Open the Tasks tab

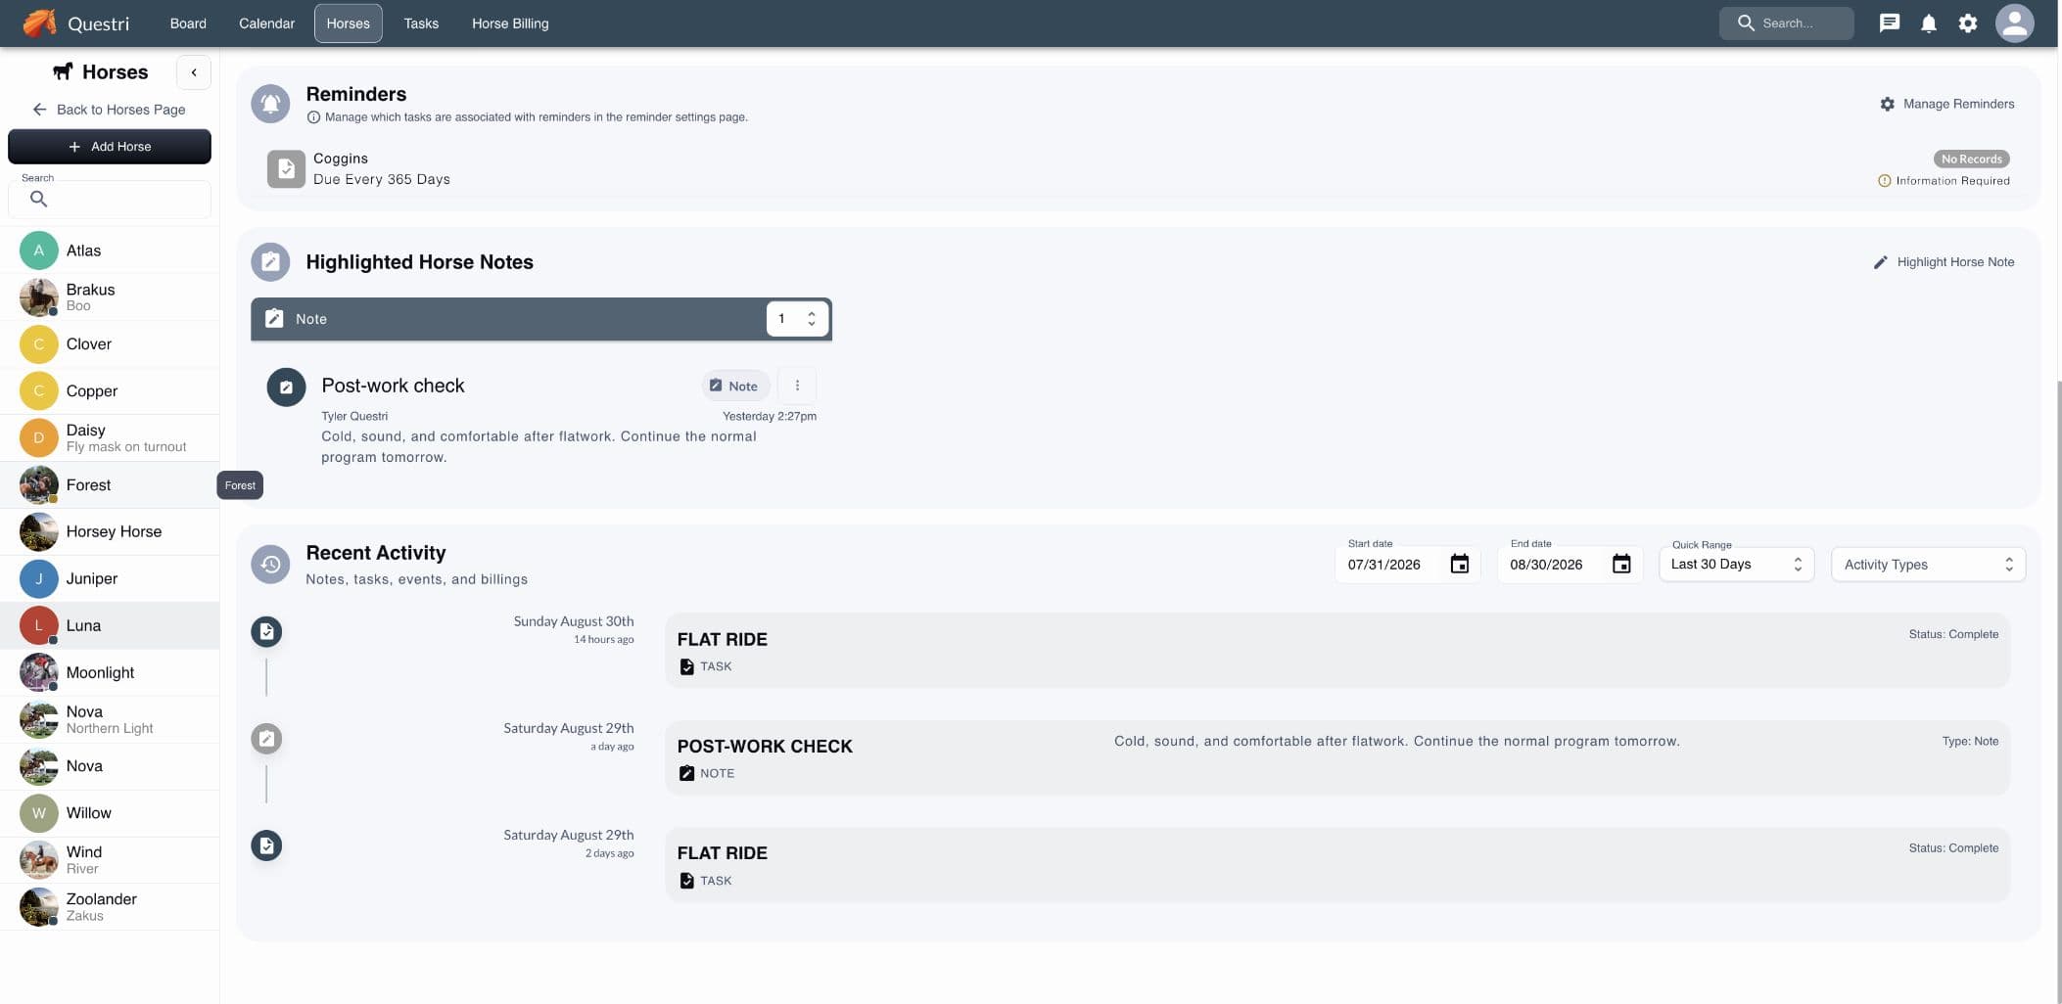(x=421, y=23)
